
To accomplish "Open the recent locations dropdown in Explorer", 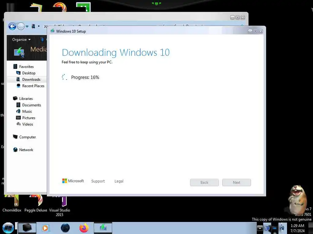I will (27, 26).
